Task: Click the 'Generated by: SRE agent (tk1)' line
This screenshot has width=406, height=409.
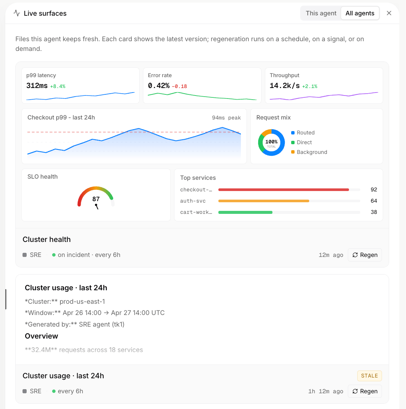Action: click(x=74, y=324)
